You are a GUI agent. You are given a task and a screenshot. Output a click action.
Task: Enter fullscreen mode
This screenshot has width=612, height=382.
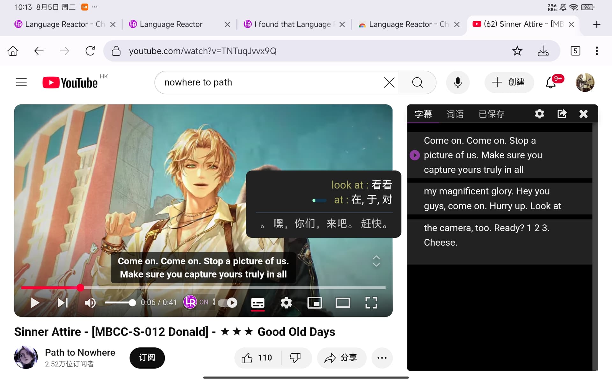point(371,302)
